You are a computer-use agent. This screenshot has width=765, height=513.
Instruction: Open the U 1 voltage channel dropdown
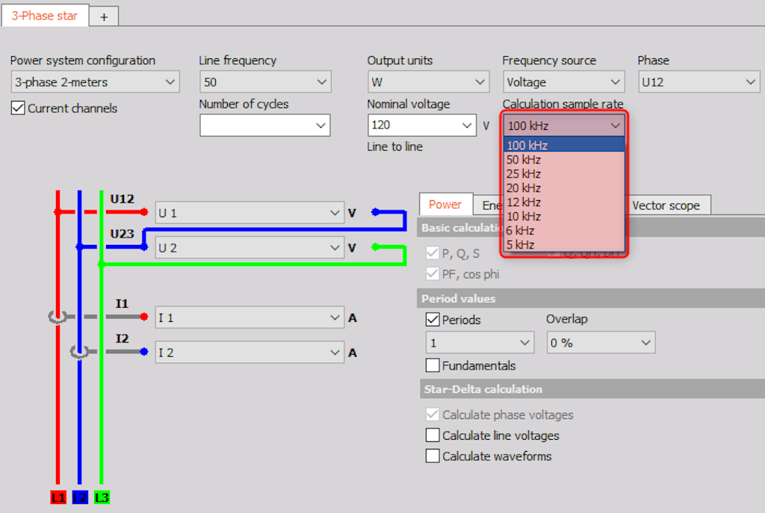click(x=250, y=213)
